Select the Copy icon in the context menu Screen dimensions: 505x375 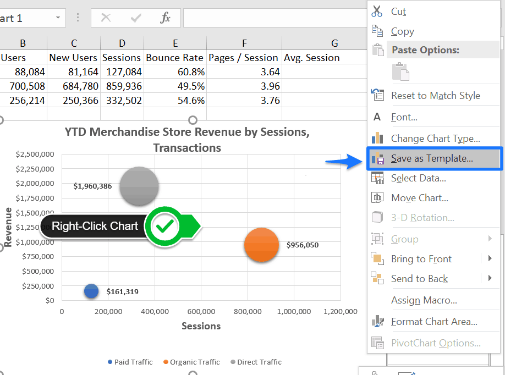377,31
